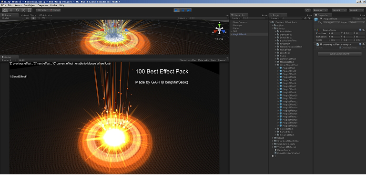Collapse the Transform component

click(x=315, y=30)
